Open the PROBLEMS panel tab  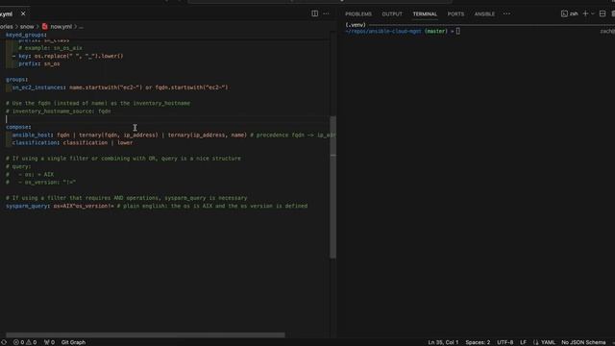[x=358, y=14]
